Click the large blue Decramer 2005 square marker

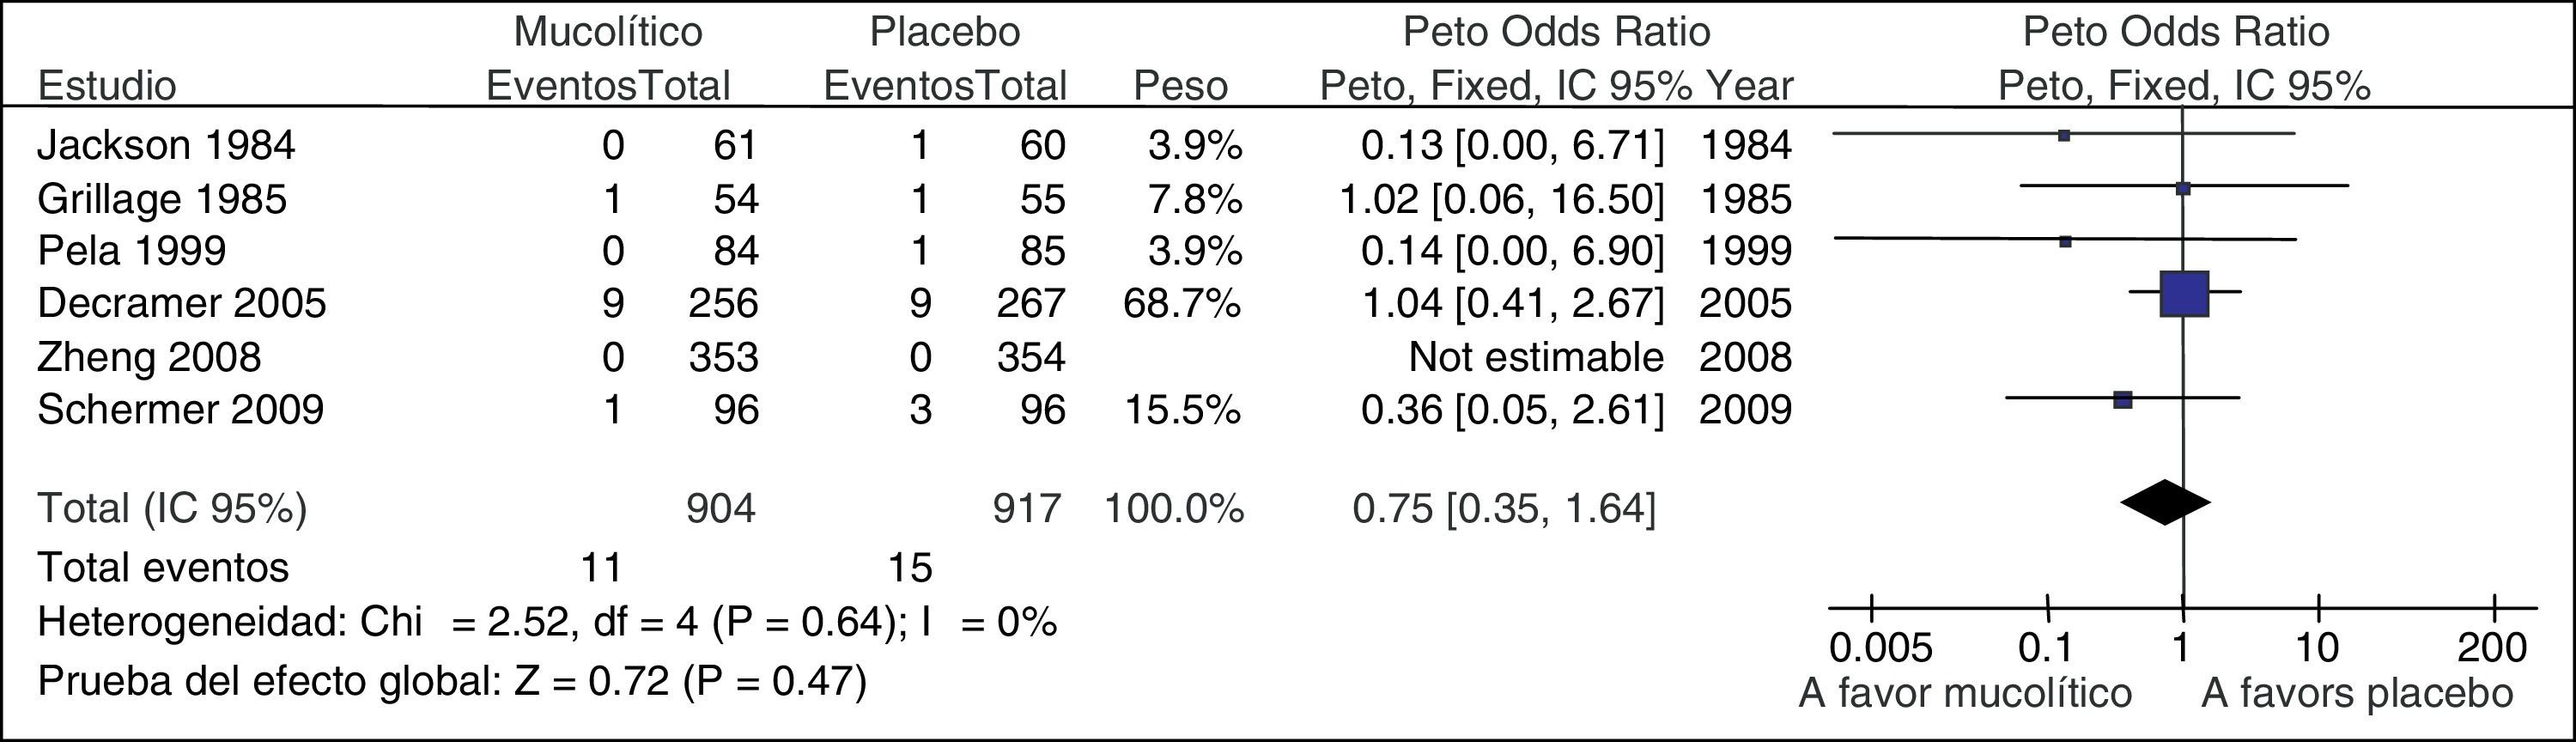(2184, 294)
